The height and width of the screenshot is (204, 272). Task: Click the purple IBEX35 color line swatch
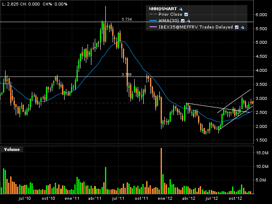click(x=153, y=27)
